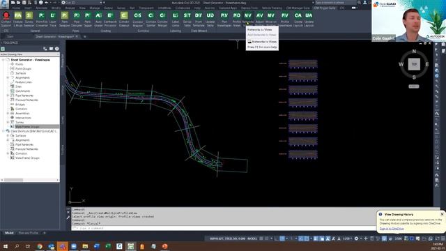Collapse the Sheet Generator - Viewshapes drawing node
Viewport: 446px width, 251px height.
(3, 60)
